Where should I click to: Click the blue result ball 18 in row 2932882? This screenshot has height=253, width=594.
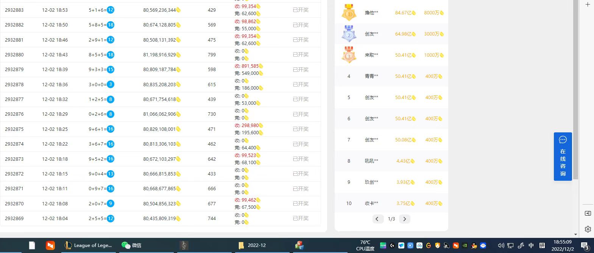point(111,25)
